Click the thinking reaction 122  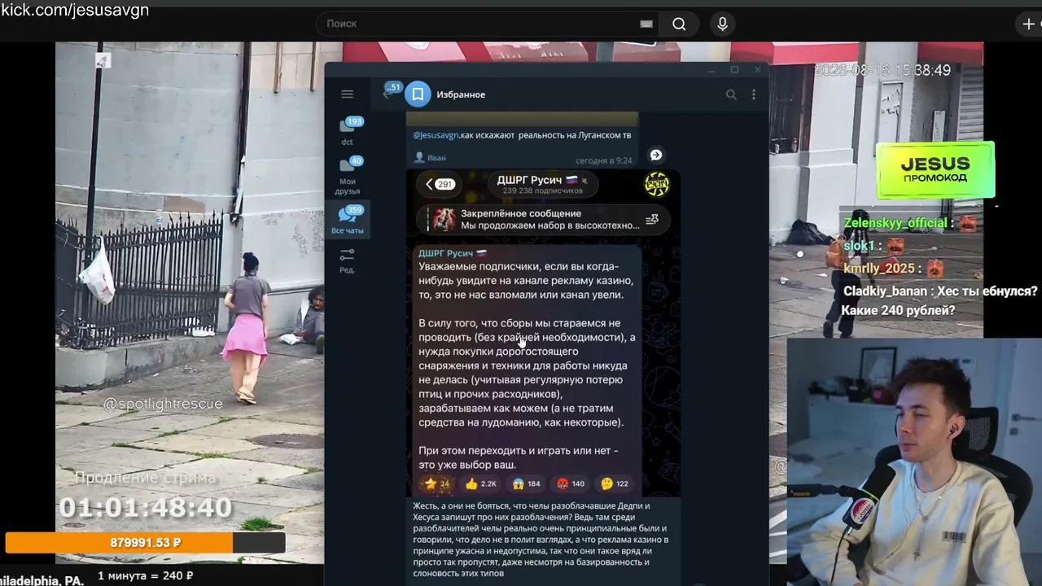615,483
